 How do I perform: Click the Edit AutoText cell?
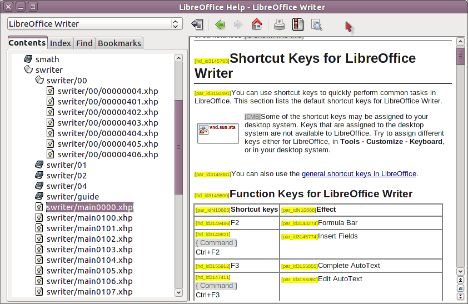tap(361, 287)
